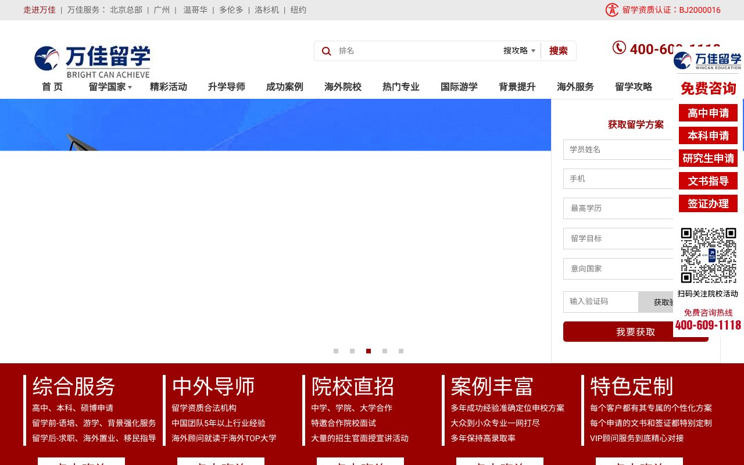This screenshot has height=465, width=744.
Task: Open the 成功案例 nav item
Action: point(284,87)
